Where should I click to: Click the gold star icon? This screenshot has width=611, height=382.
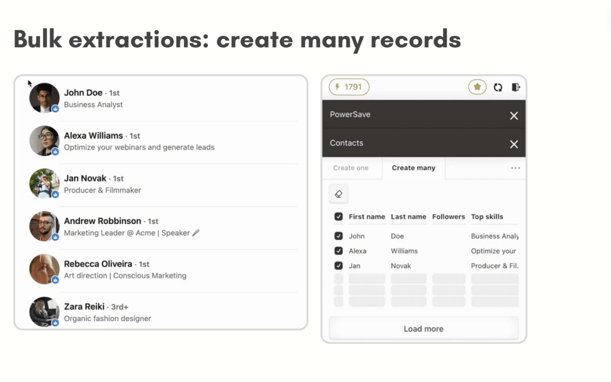coord(477,87)
